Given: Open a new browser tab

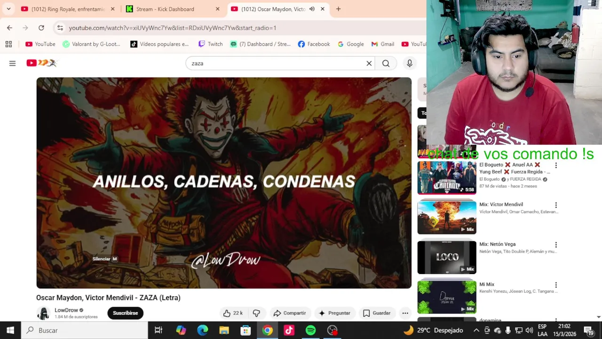Looking at the screenshot, I should tap(338, 9).
